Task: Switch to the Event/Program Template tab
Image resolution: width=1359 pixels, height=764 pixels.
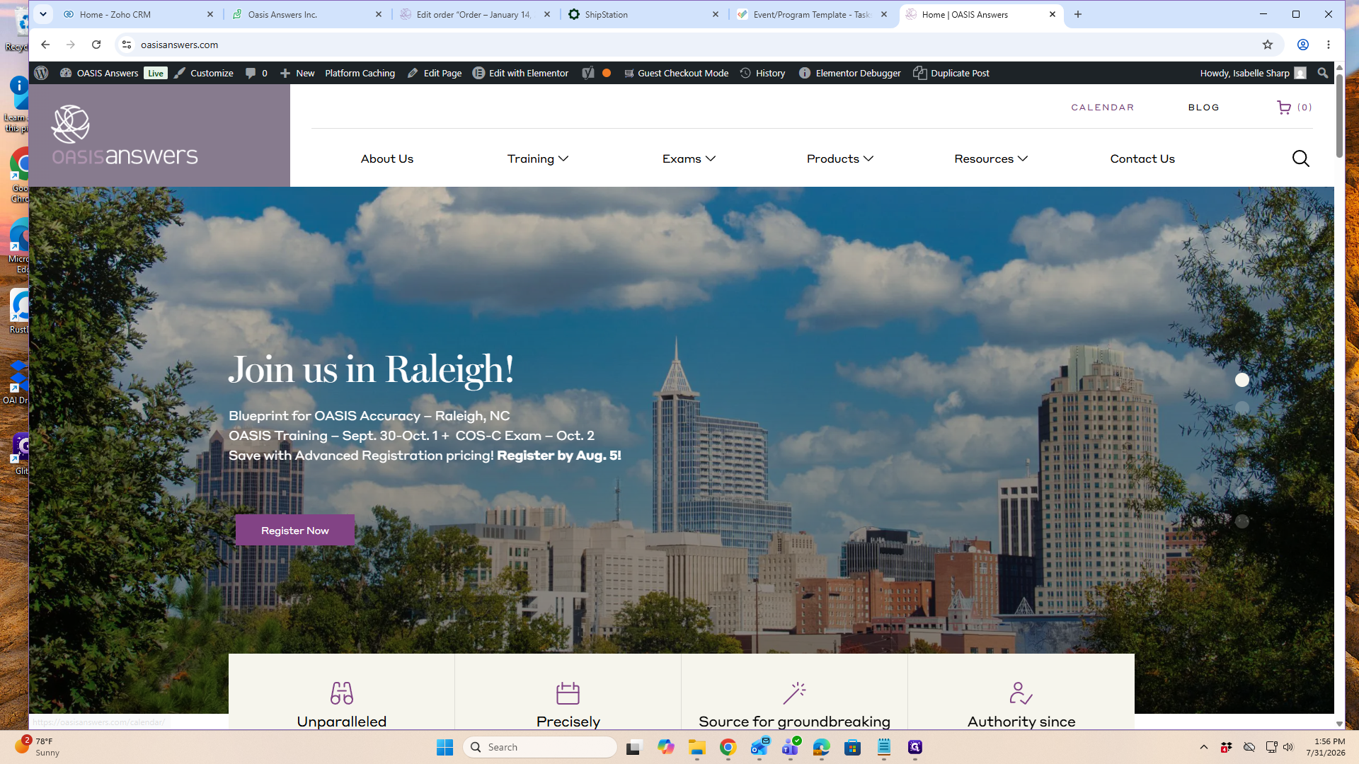Action: click(x=813, y=14)
